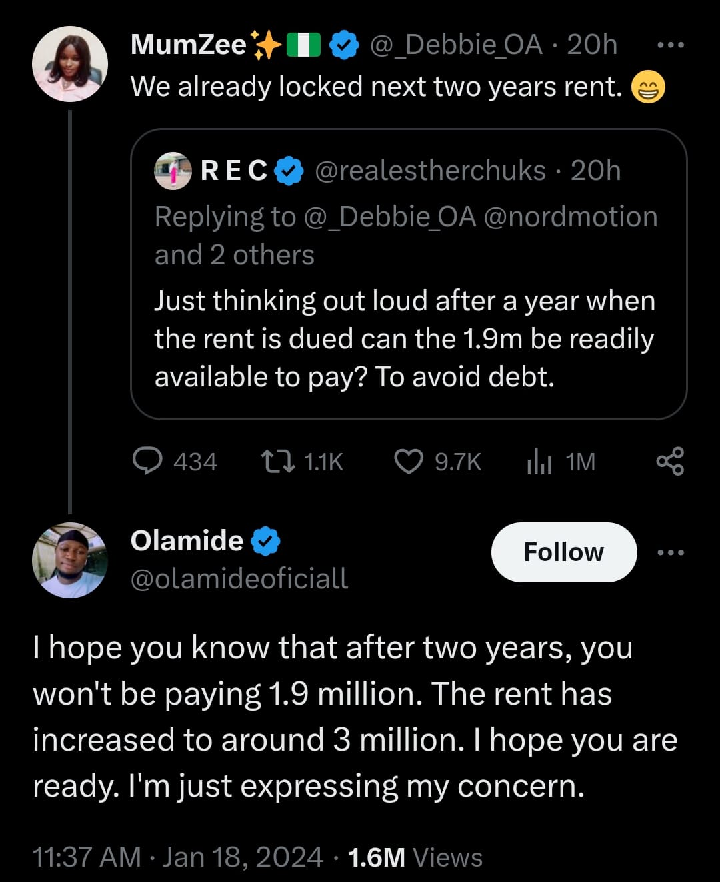Retweet MumZee's post

coord(278,461)
